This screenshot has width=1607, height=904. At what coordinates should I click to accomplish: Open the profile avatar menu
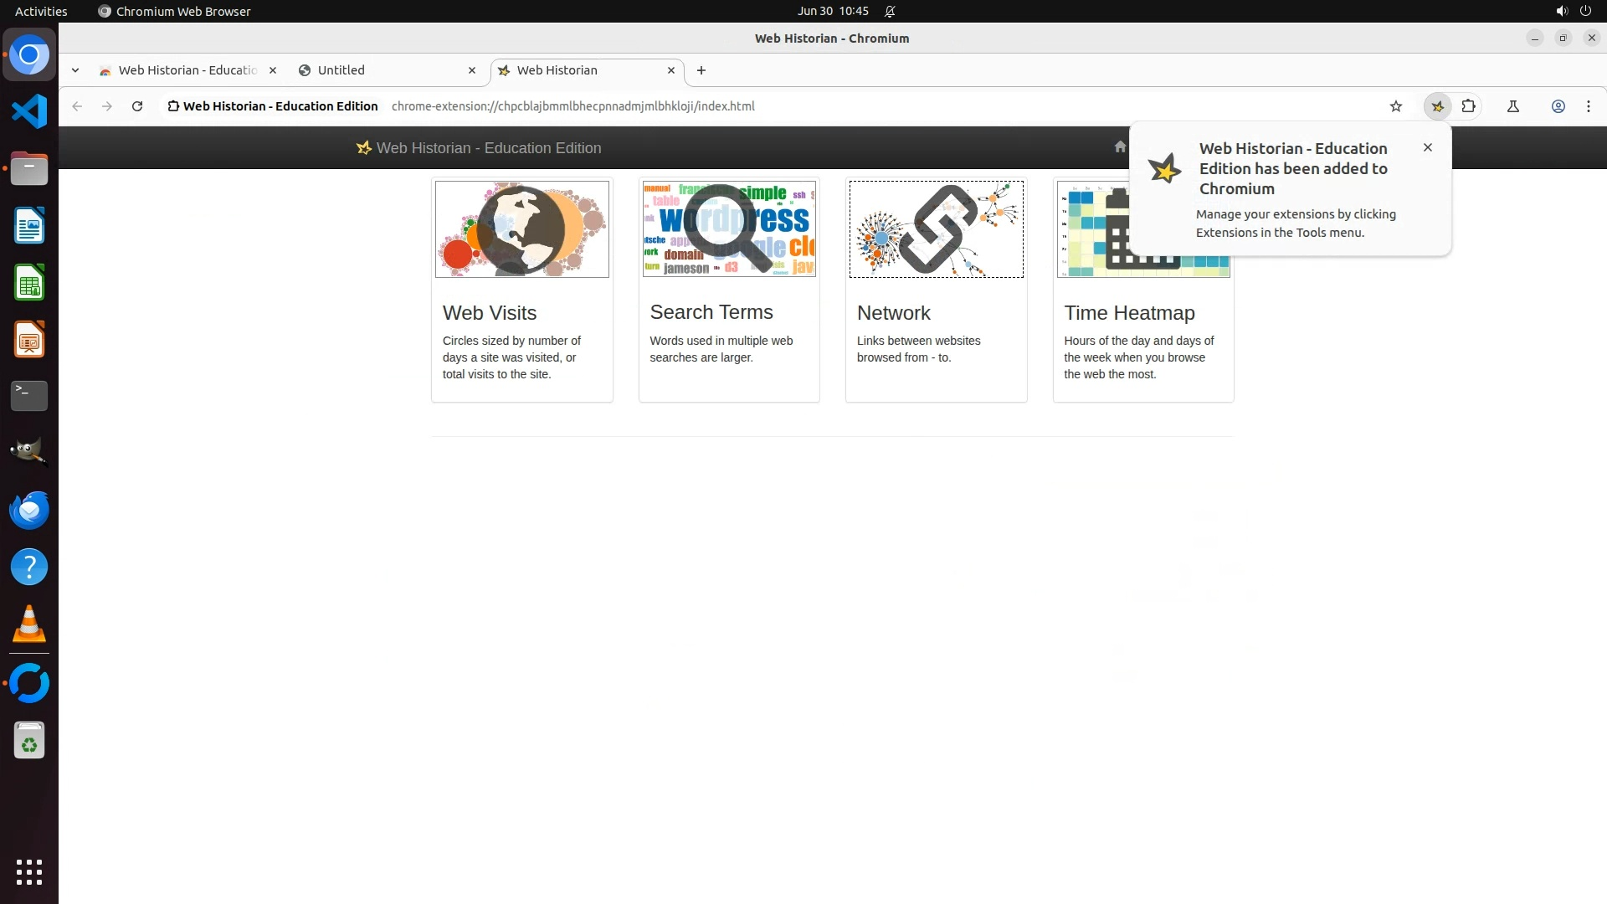coord(1558,106)
